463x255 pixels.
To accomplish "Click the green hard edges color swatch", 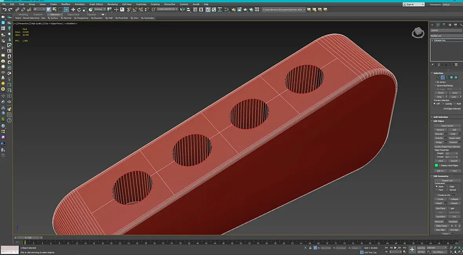I will click(x=436, y=165).
